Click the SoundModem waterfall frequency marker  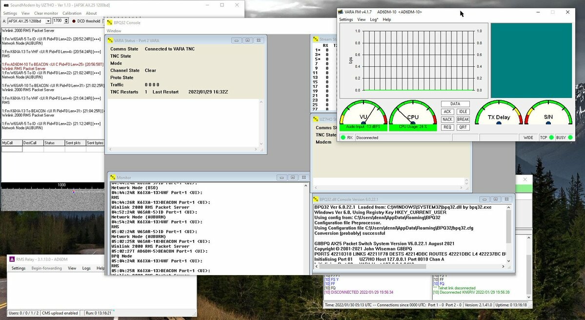pos(74,192)
